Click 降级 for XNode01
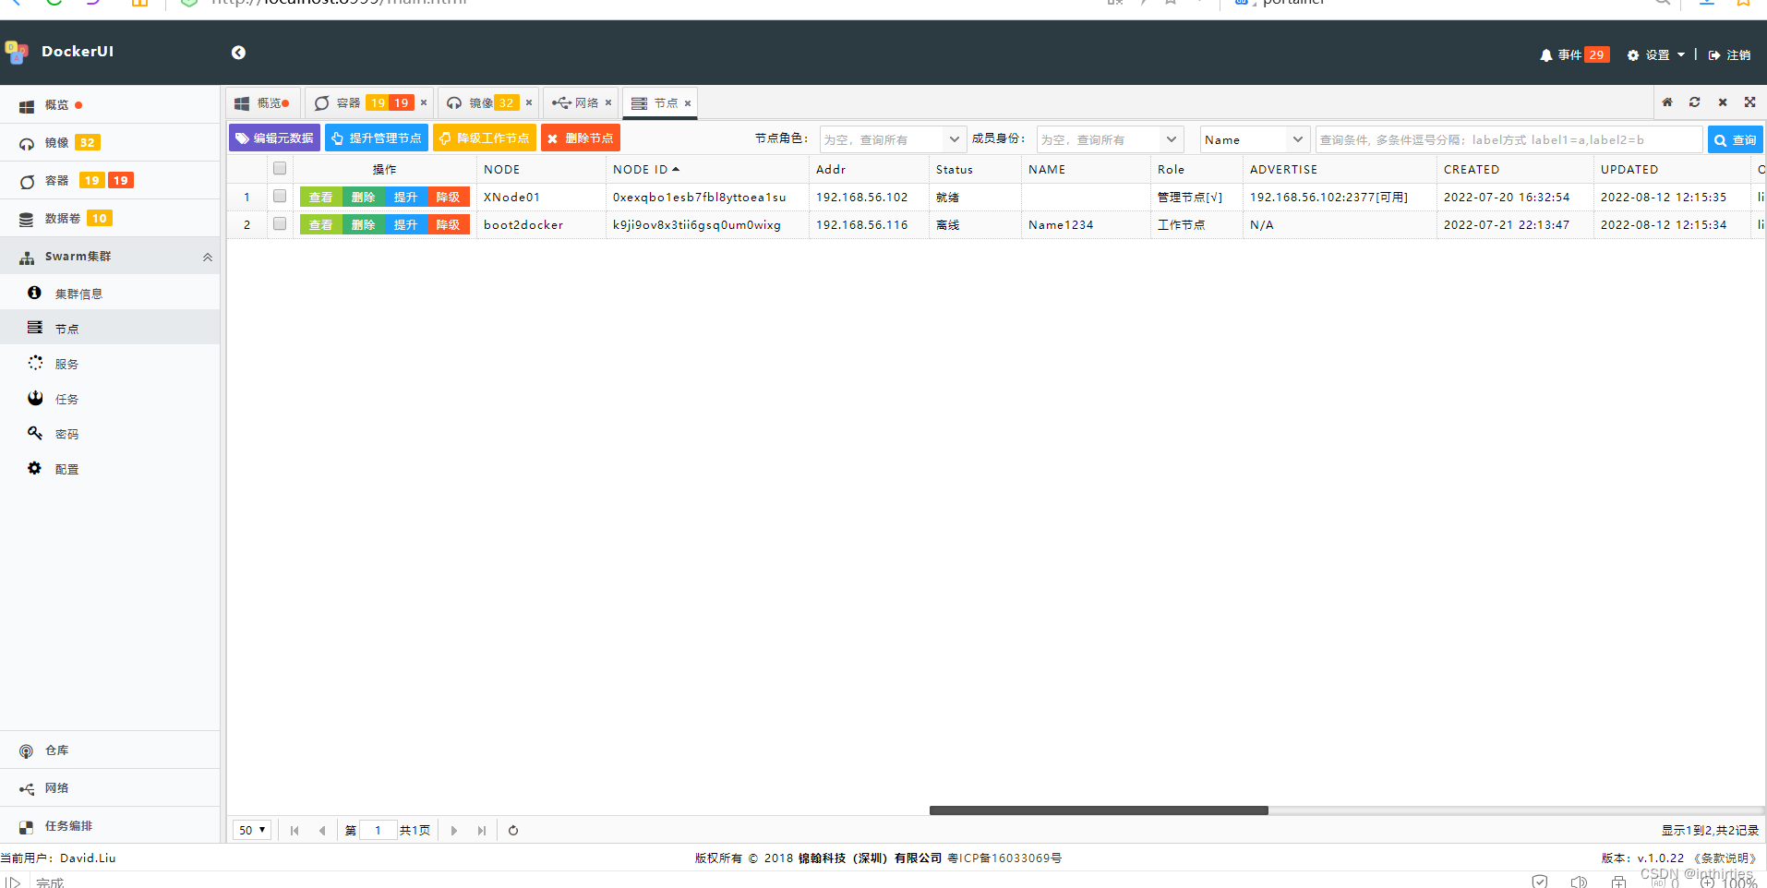The height and width of the screenshot is (888, 1767). point(449,198)
